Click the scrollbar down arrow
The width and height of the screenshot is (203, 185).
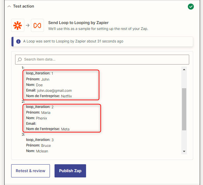(184, 151)
